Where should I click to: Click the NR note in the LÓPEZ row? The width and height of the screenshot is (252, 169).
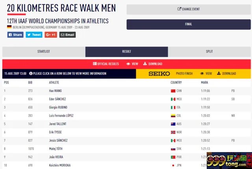tap(233, 116)
